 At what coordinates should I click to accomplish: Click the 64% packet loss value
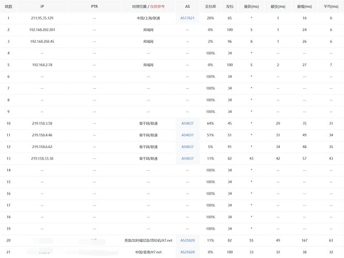(x=210, y=123)
